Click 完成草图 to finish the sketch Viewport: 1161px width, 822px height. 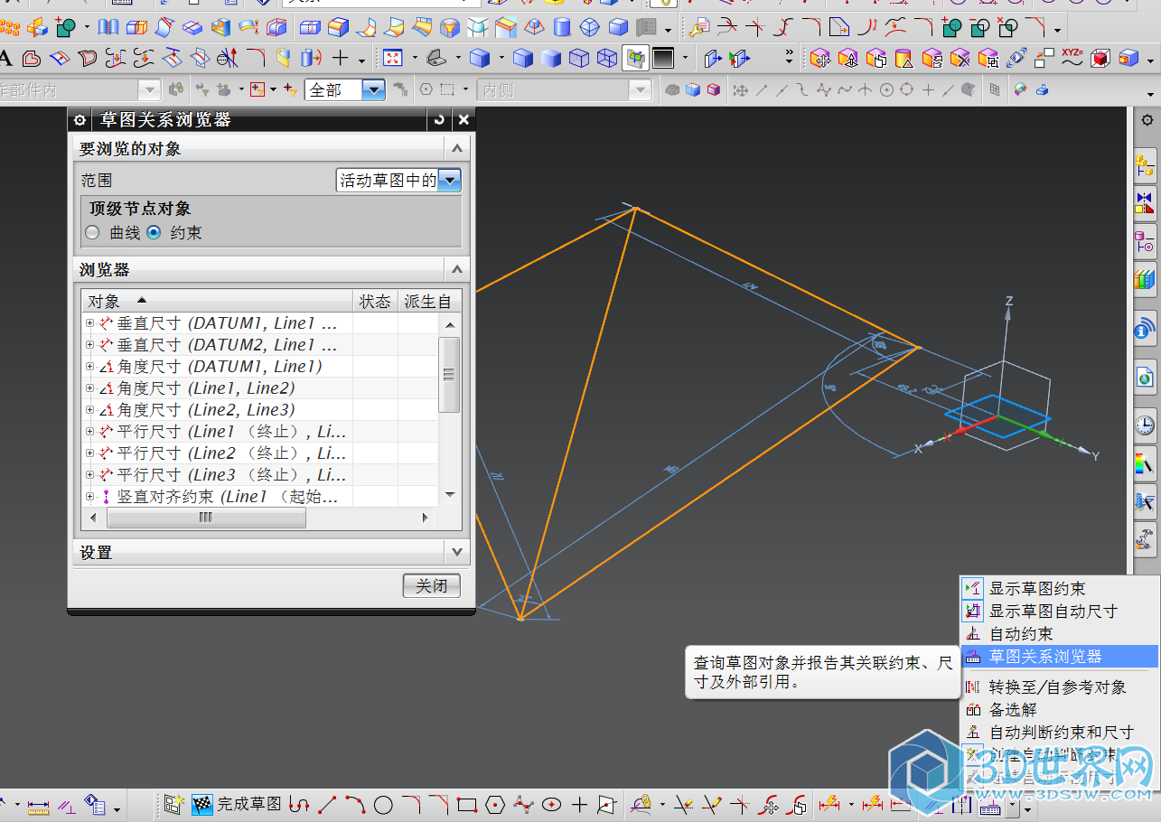click(238, 803)
